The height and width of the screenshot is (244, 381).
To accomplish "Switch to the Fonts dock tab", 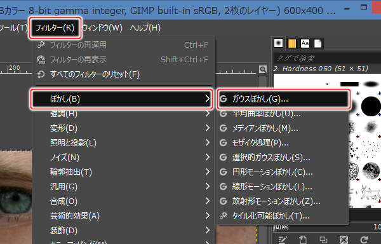I will (x=305, y=43).
